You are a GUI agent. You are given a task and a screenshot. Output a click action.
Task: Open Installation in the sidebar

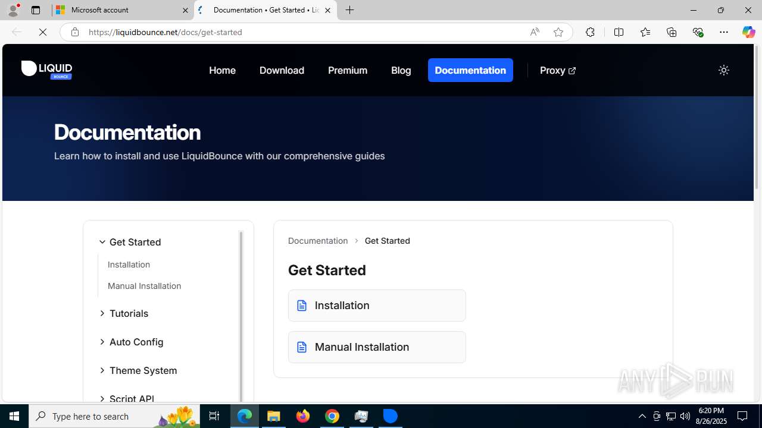[x=129, y=265]
